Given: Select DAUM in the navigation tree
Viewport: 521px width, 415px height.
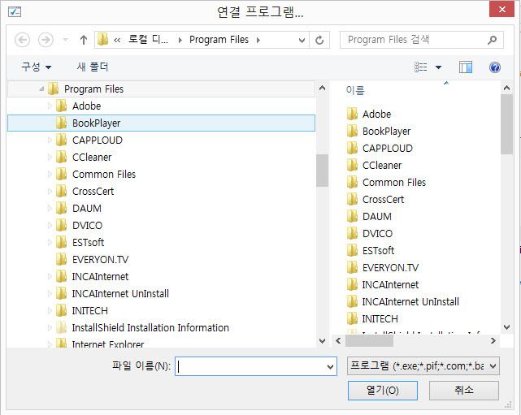Looking at the screenshot, I should click(x=87, y=209).
